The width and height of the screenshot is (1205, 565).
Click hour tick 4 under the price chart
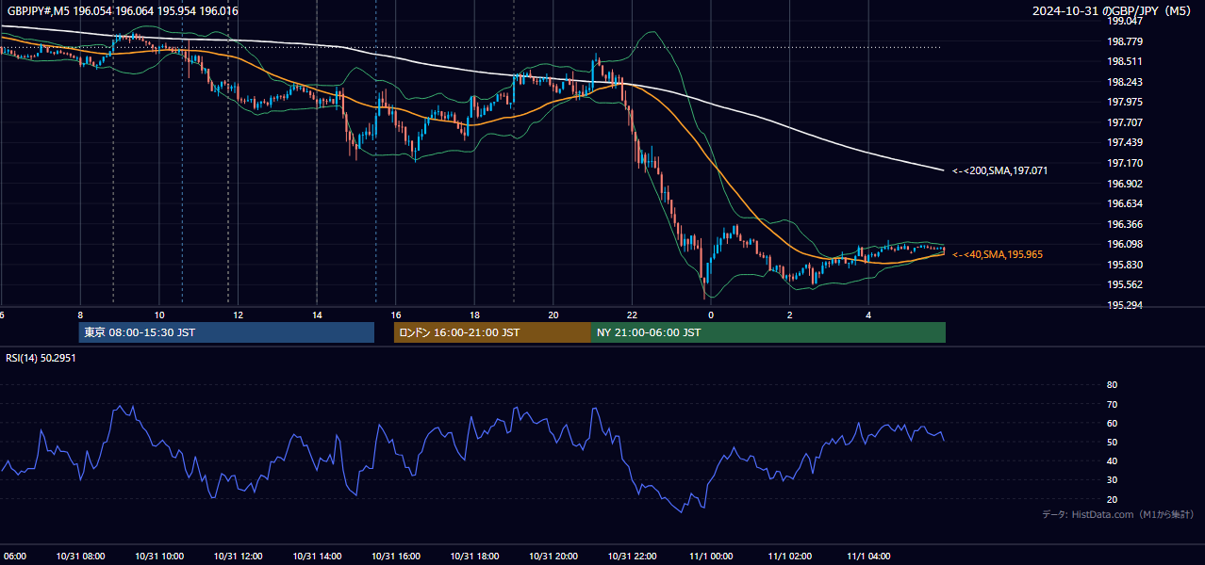pos(868,315)
